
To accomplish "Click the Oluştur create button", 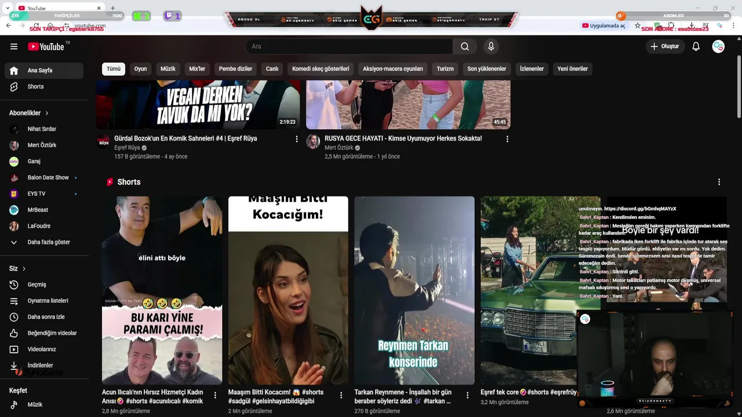I will (664, 46).
